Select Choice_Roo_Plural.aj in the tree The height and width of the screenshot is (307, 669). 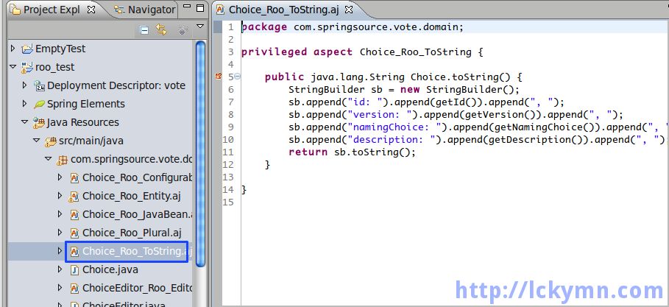pos(132,233)
